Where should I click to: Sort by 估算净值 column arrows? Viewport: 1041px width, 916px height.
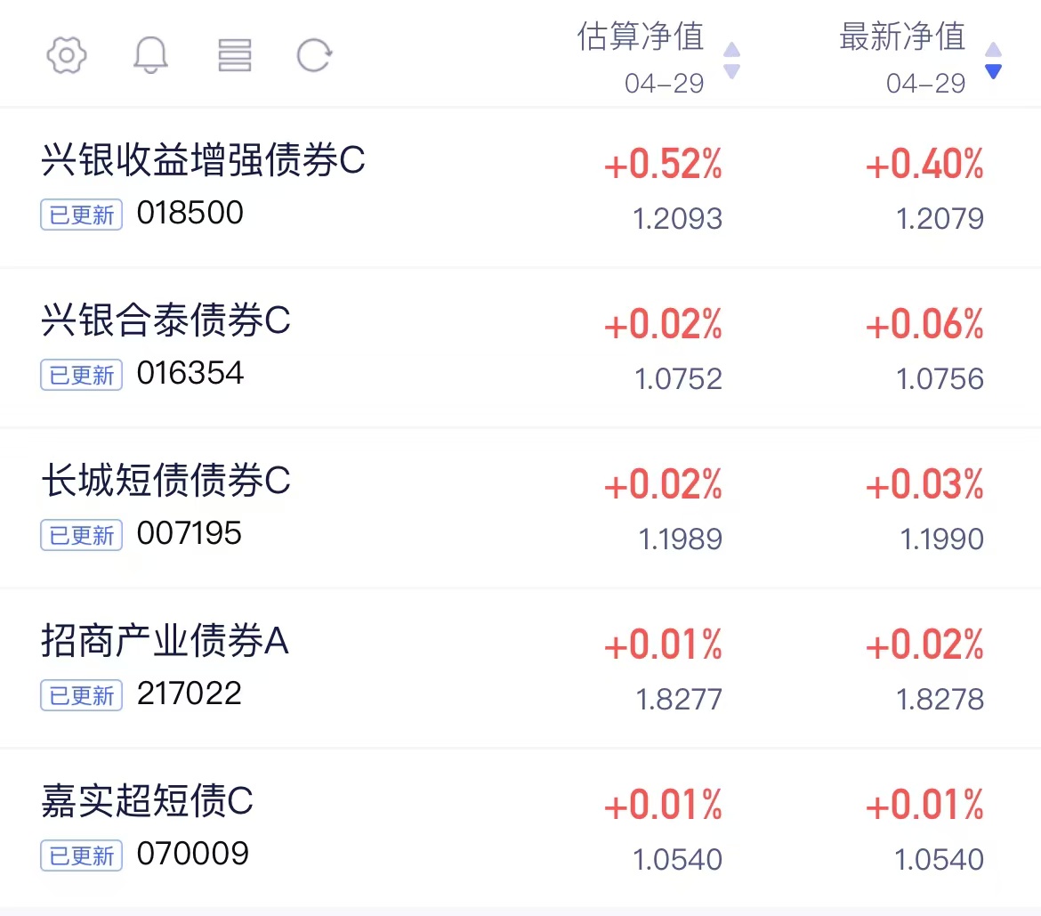(x=731, y=61)
